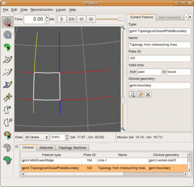The image size is (194, 187).
Task: Select the Digitise Multipoint tool
Action: click(8, 72)
